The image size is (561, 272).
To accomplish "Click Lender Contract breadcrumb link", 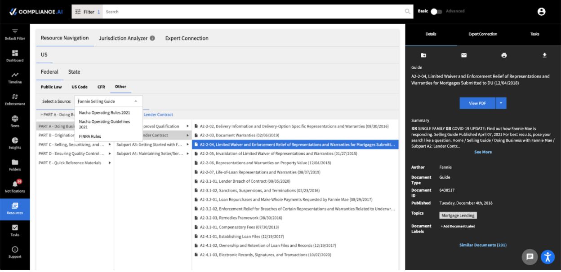I will click(158, 115).
